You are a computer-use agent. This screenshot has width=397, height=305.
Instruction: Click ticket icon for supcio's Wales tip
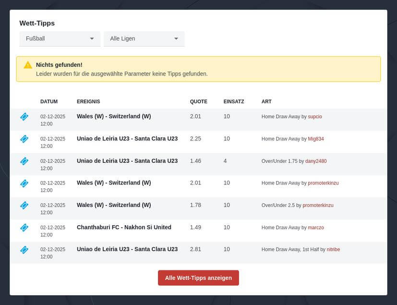(24, 117)
